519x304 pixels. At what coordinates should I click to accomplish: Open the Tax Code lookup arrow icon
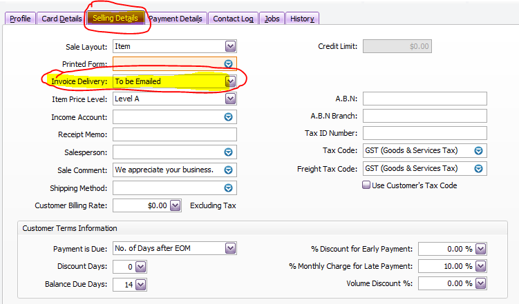pos(478,151)
